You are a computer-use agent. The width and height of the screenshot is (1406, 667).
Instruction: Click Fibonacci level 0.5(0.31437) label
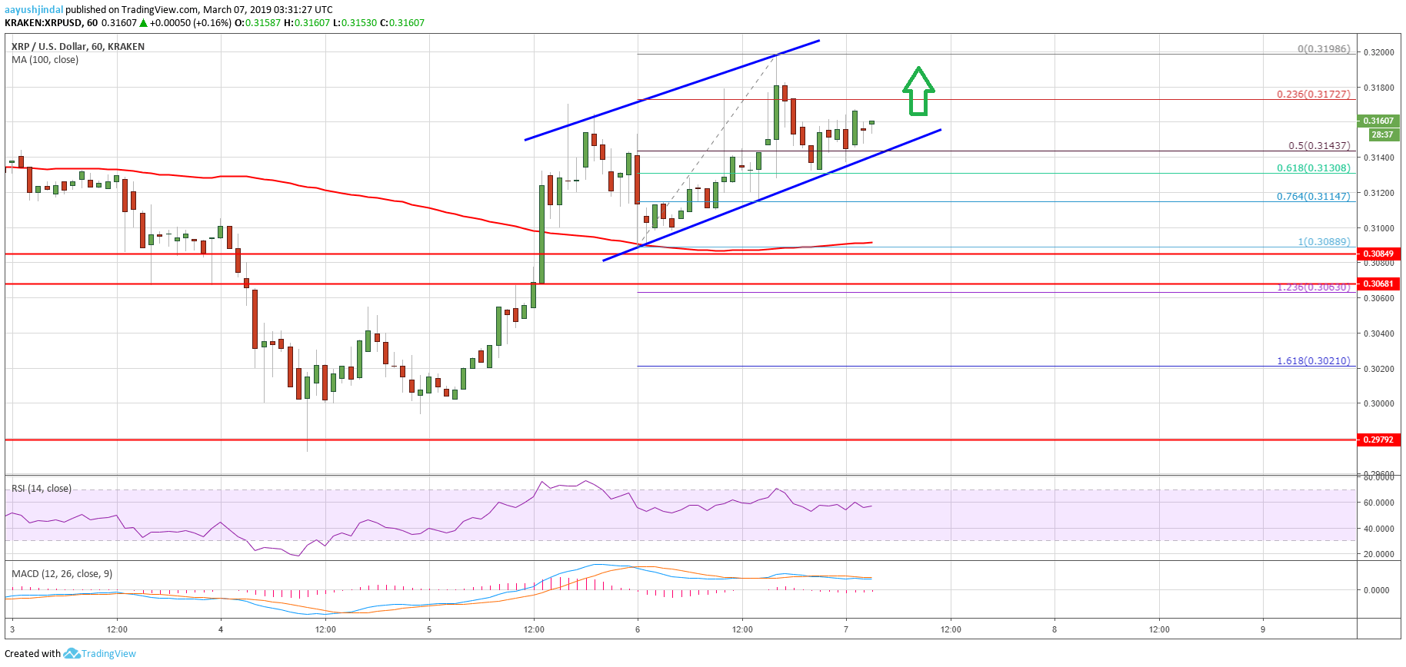[1319, 146]
